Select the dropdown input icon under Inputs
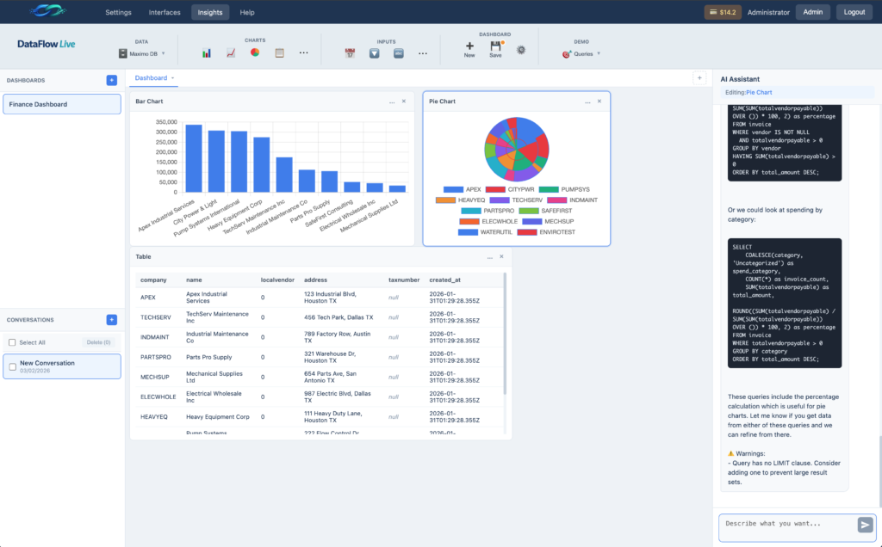This screenshot has width=882, height=547. (x=372, y=53)
